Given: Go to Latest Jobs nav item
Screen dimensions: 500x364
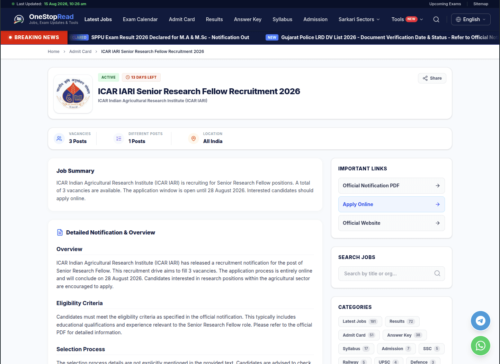Looking at the screenshot, I should click(98, 19).
